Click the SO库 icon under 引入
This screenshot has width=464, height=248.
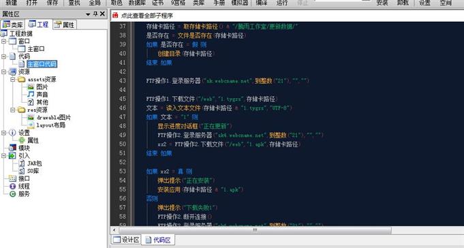pyautogui.click(x=22, y=171)
